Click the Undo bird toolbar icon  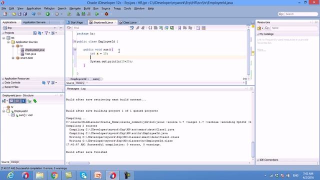click(x=33, y=14)
